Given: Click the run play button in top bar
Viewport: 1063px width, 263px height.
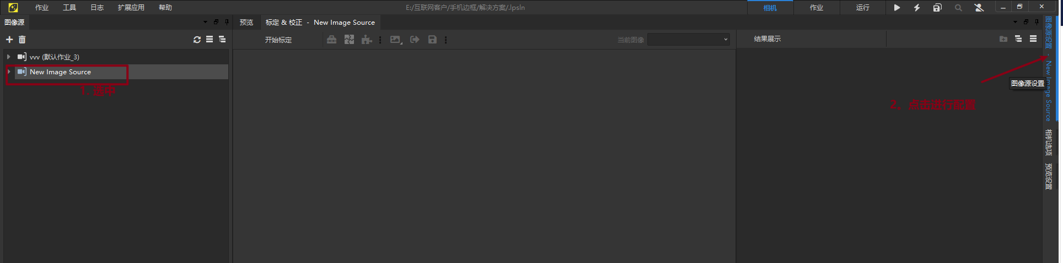Looking at the screenshot, I should coord(897,8).
